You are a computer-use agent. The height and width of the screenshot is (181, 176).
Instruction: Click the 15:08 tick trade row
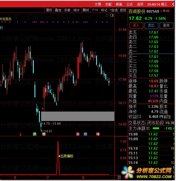pos(151,134)
